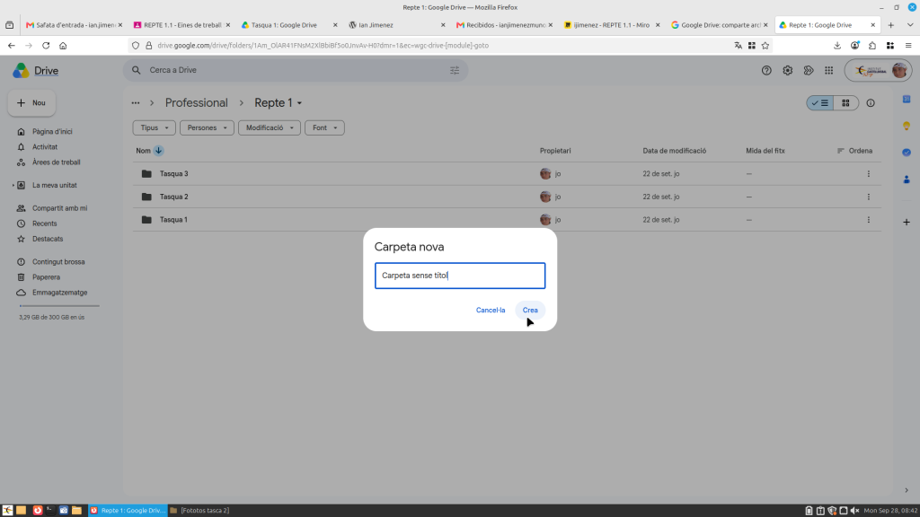Open the Tipus filter dropdown

155,127
